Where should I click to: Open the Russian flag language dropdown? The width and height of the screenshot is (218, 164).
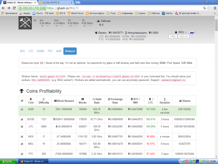193,32
